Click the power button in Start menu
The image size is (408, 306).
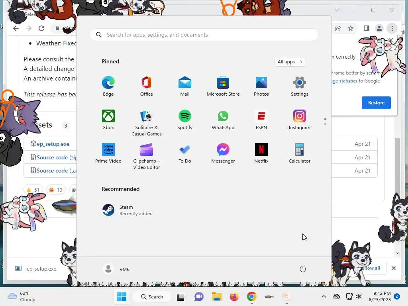point(303,269)
